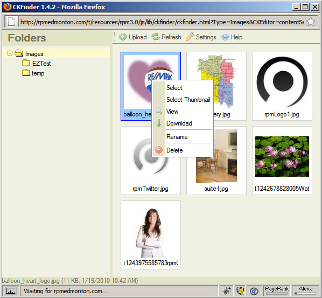Click the balloon_heart_logo.jpg info status line
Screen dimensions: 322x298
(70, 281)
